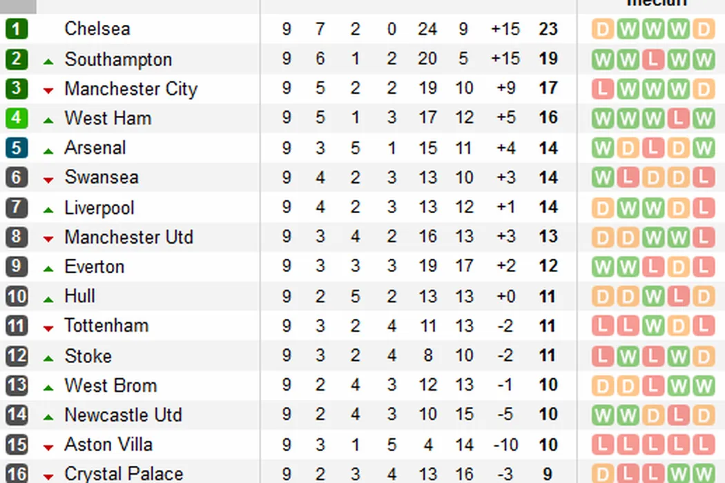The image size is (725, 483).
Task: Click Aston Villa's first L form badge
Action: pos(602,445)
